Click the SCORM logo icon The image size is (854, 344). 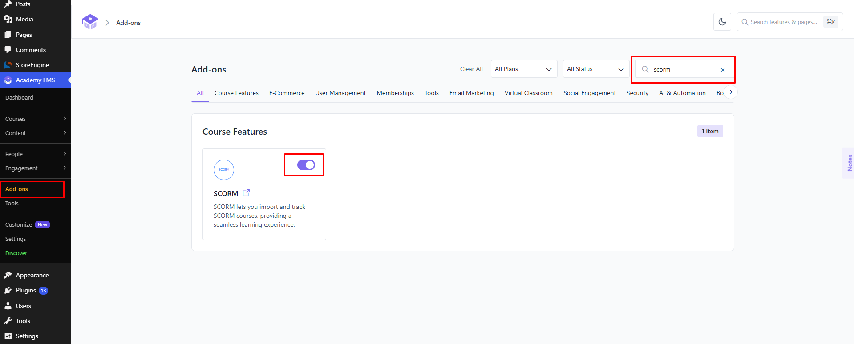[224, 170]
